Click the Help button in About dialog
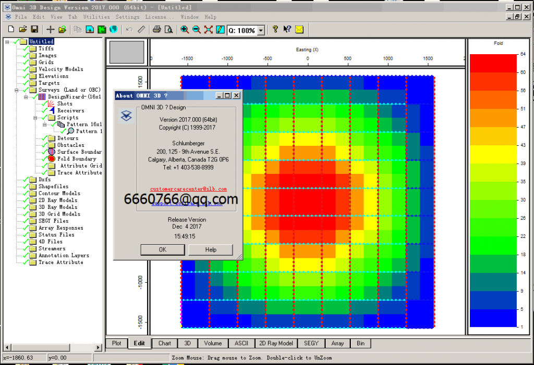Screen dimensions: 534x365 pos(211,250)
